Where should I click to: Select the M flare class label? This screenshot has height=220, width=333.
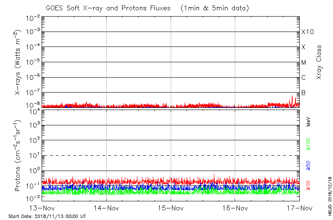coord(304,62)
